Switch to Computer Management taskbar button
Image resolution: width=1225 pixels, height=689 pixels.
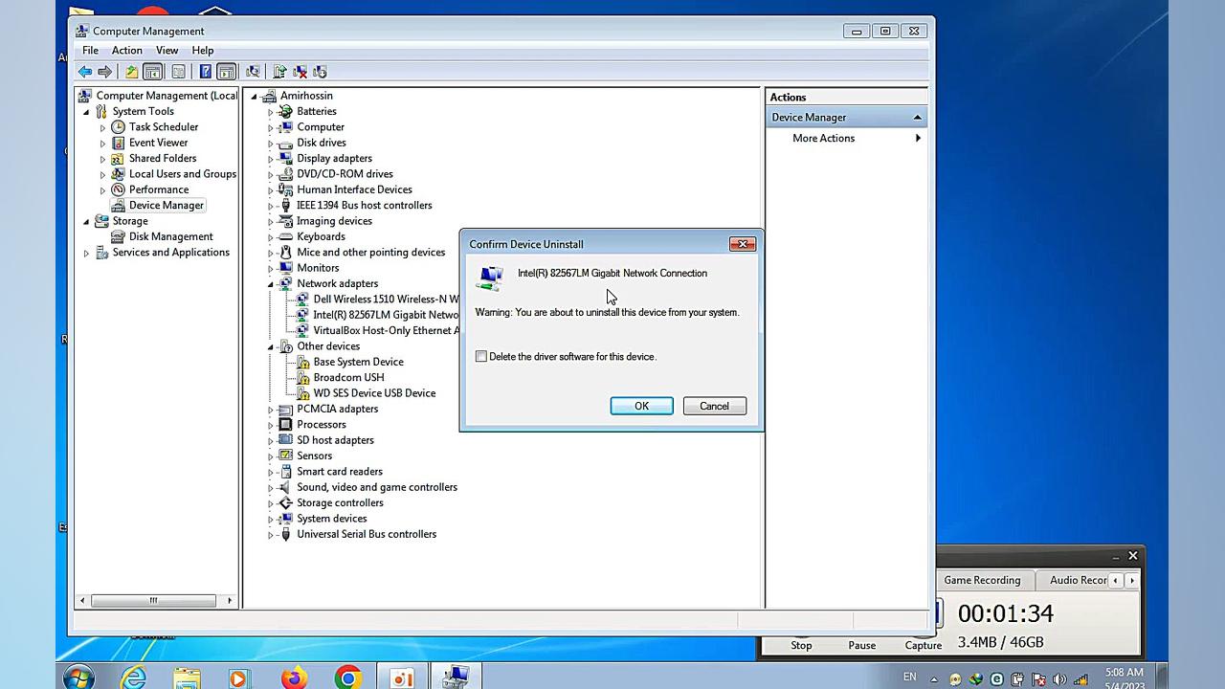click(x=456, y=678)
